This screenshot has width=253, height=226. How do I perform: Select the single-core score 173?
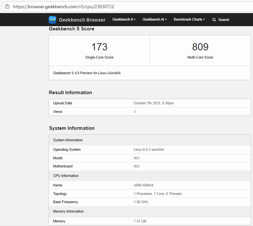99,47
